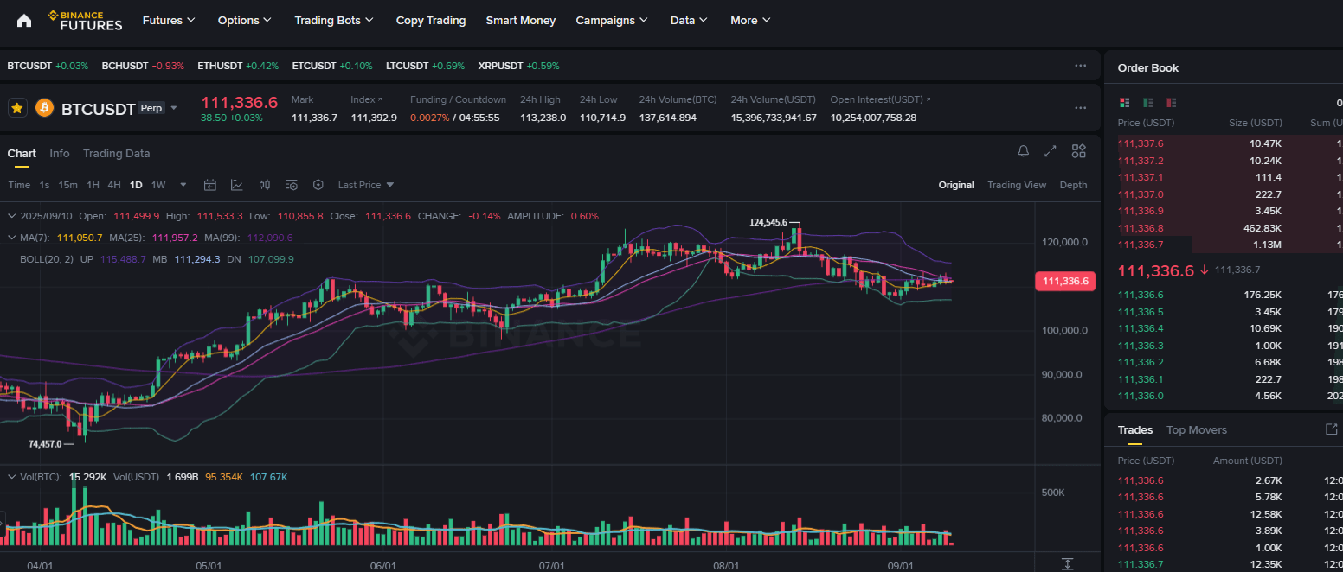The height and width of the screenshot is (572, 1343).
Task: Select BTCUSDT in the ticker bar
Action: click(48, 66)
